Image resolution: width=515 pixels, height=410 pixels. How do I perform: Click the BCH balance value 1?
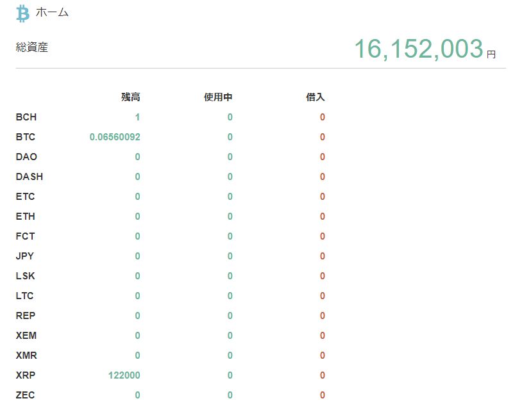click(137, 117)
